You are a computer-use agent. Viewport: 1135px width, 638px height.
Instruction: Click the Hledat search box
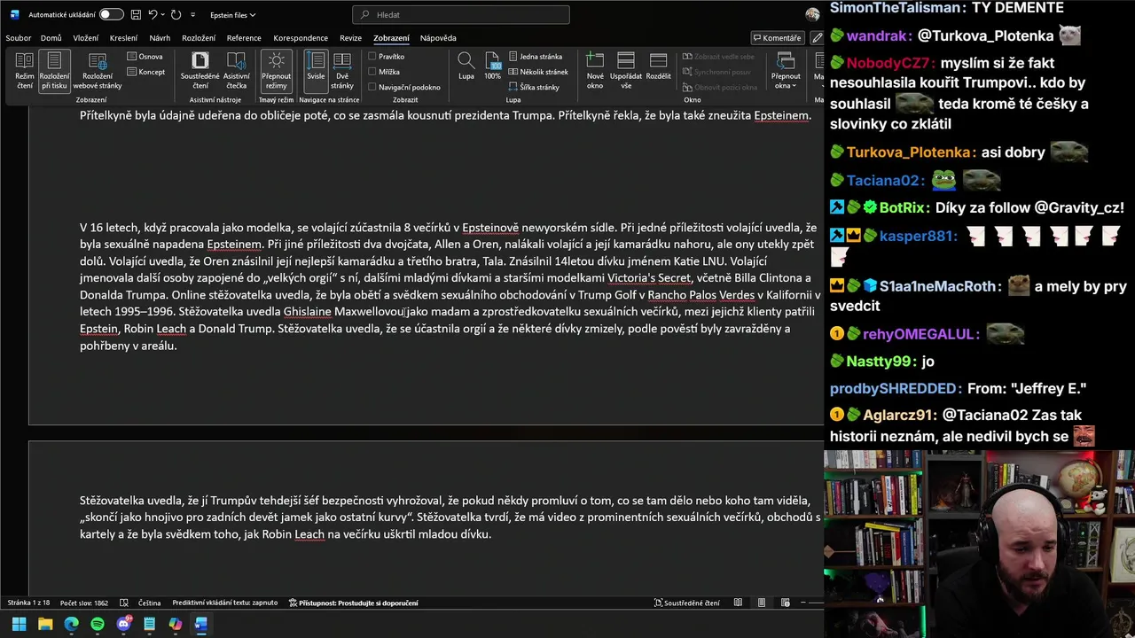[461, 15]
